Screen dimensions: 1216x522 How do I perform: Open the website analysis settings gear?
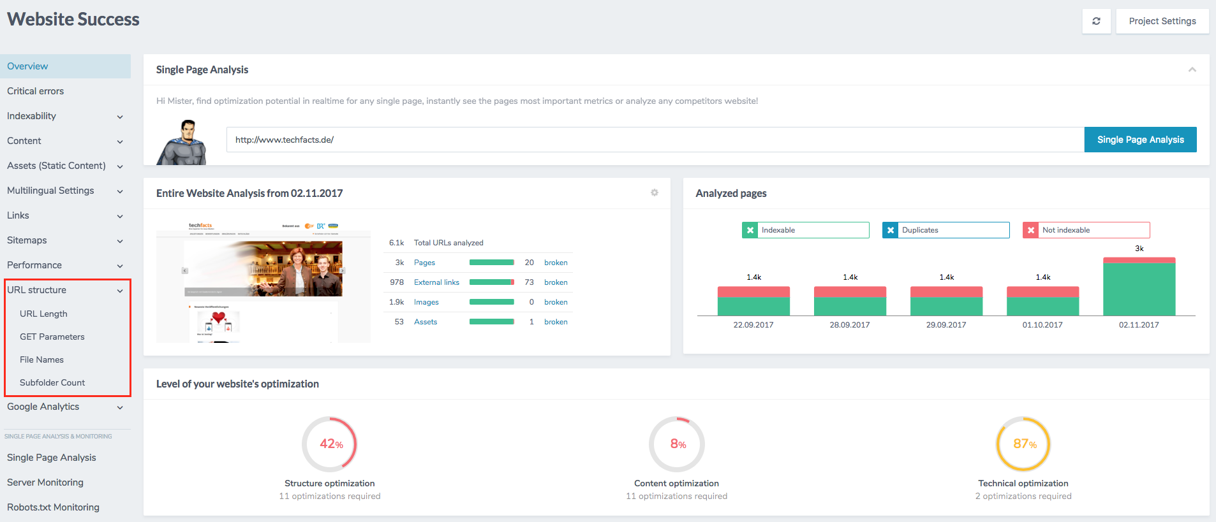point(654,192)
